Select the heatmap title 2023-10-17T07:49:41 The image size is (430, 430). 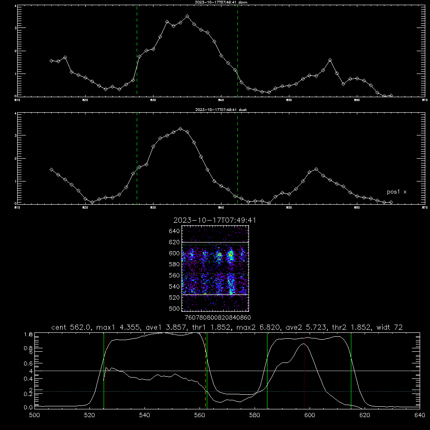click(215, 221)
